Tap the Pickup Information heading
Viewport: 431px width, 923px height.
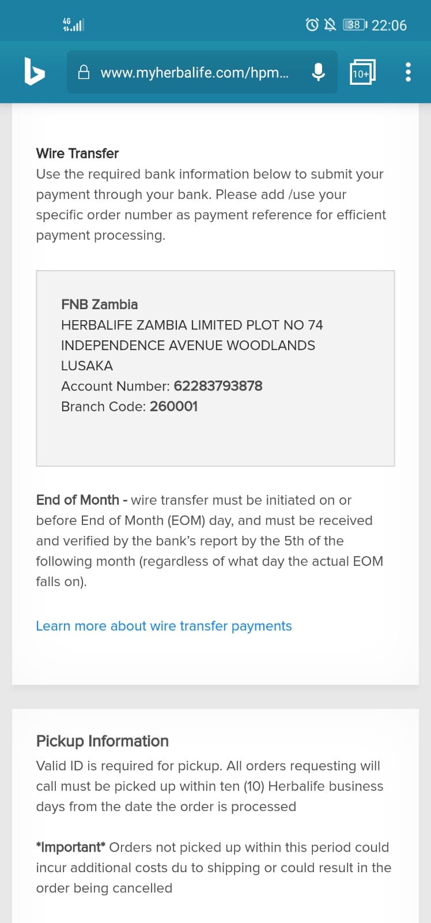[x=102, y=741]
